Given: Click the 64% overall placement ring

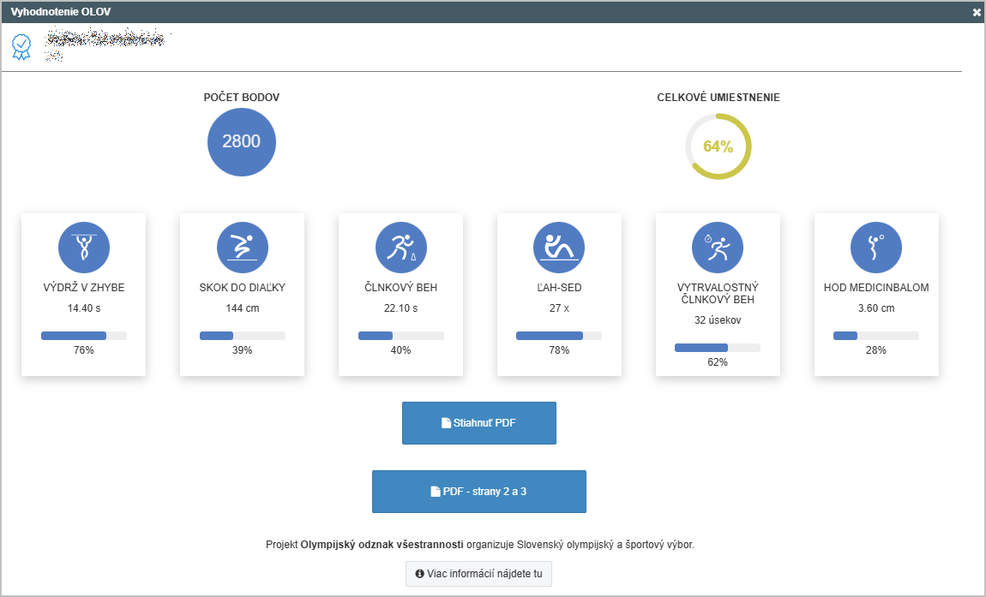Looking at the screenshot, I should tap(718, 146).
